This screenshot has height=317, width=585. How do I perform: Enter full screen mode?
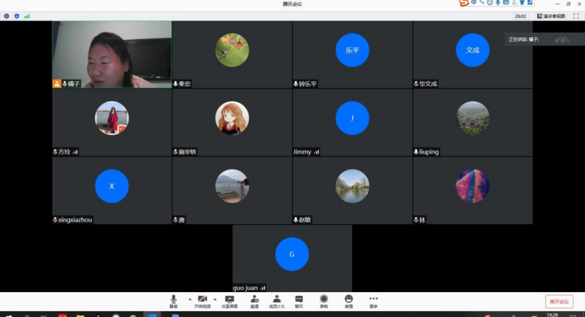pos(576,16)
